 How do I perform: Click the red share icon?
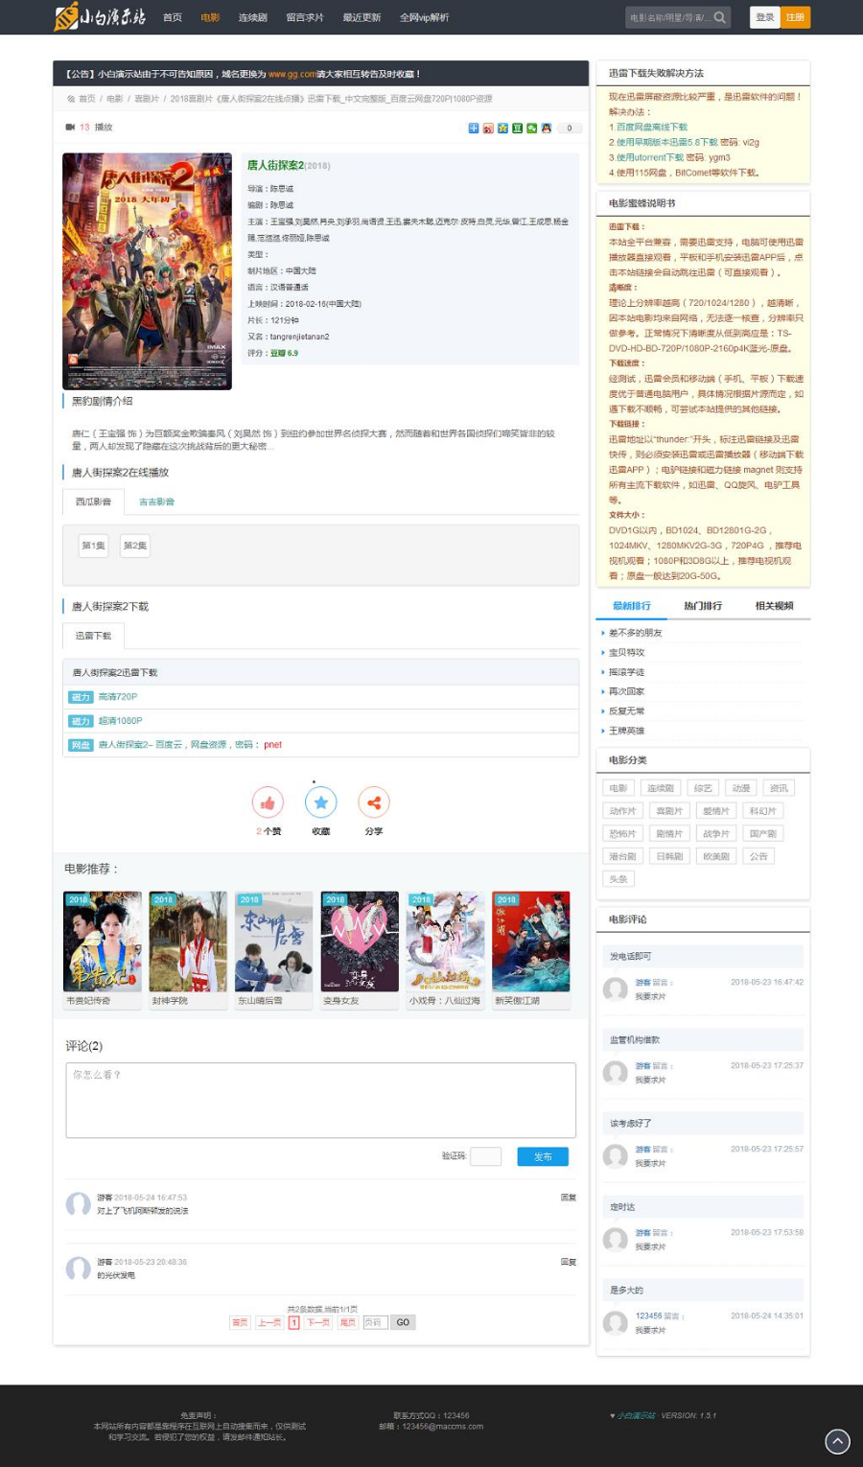pyautogui.click(x=373, y=803)
